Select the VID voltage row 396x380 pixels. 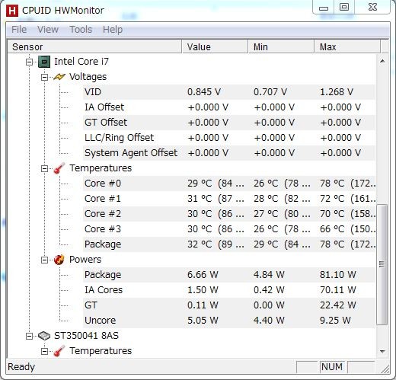point(229,92)
